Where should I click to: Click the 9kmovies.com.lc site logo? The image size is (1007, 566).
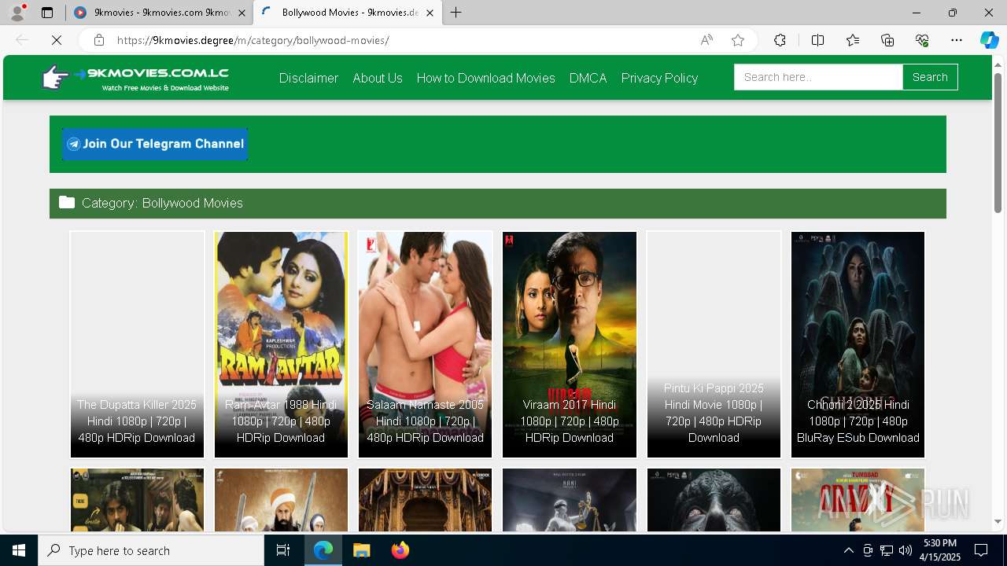tap(135, 78)
